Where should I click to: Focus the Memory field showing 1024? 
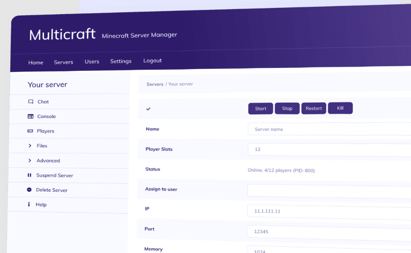329,249
